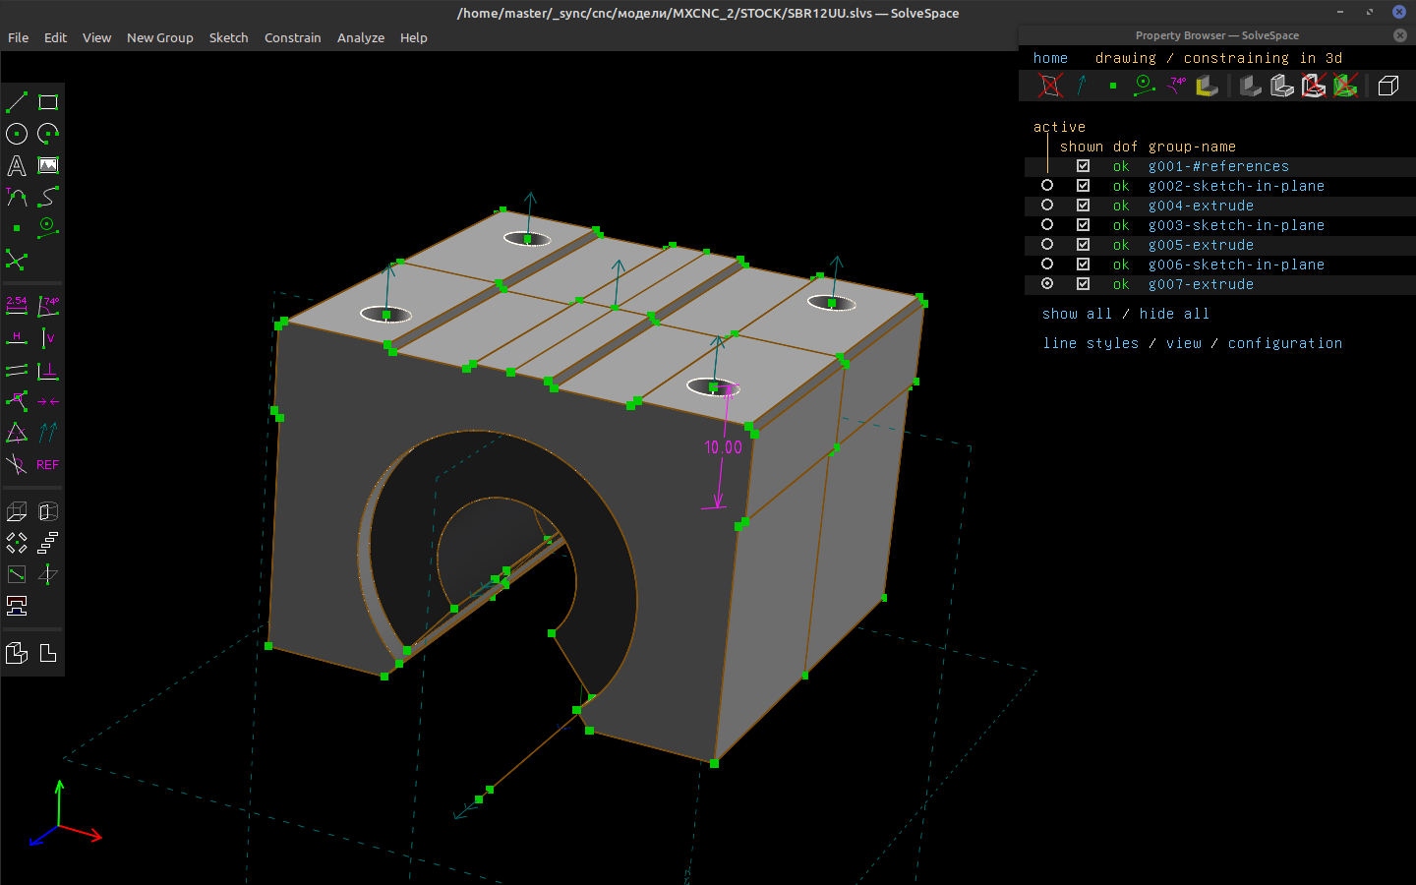The width and height of the screenshot is (1416, 885).
Task: Click the 'hide all' link
Action: pyautogui.click(x=1174, y=314)
